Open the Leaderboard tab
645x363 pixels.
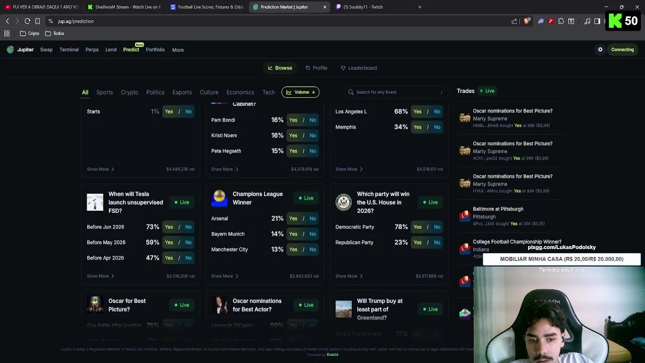[359, 68]
